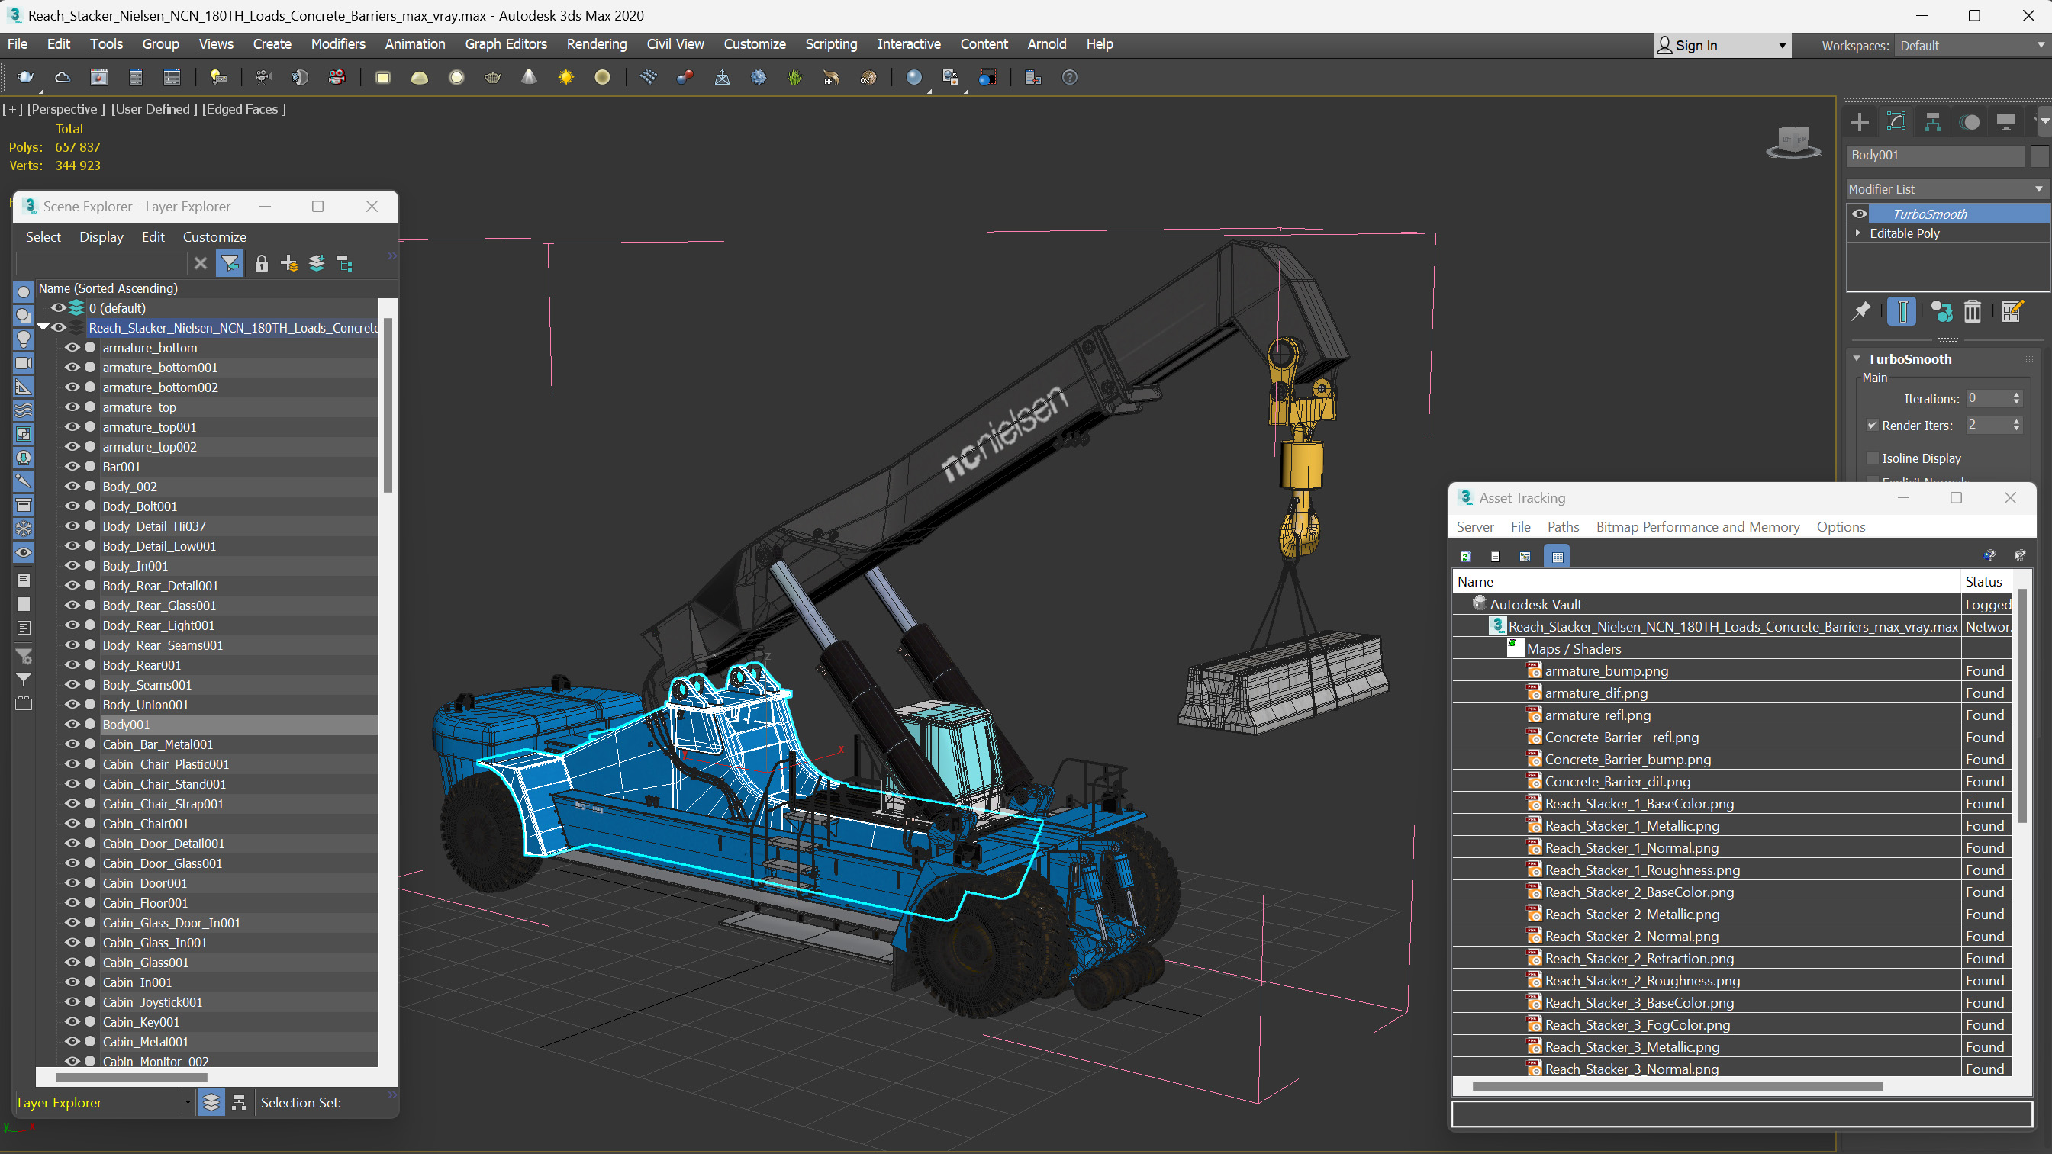Viewport: 2052px width, 1154px height.
Task: Expand the Editable Poly stack entry
Action: click(1858, 233)
